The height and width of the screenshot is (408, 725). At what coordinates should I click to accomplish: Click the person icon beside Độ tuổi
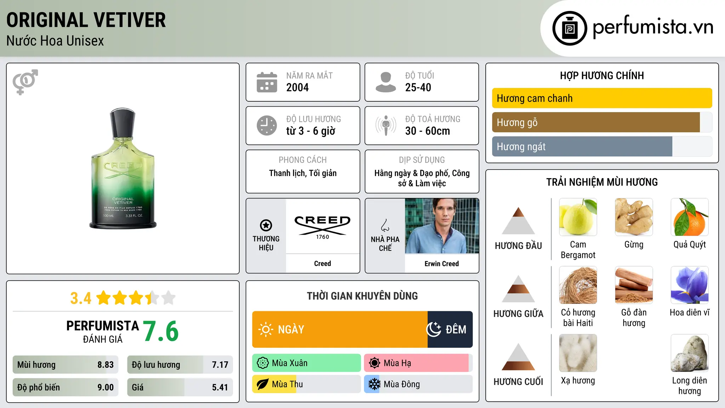(x=386, y=82)
